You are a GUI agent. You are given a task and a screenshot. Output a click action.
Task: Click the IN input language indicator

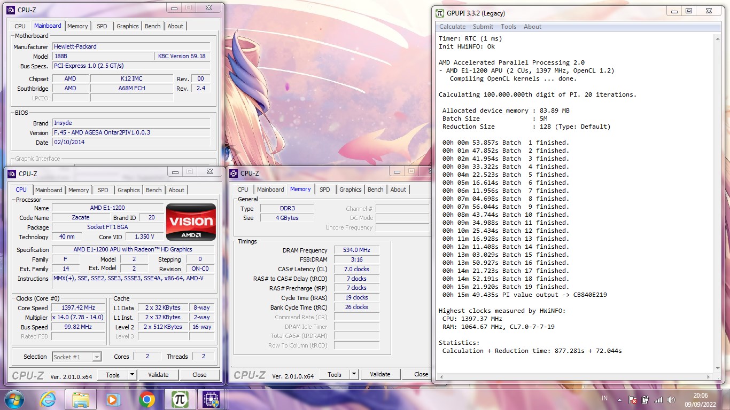point(604,398)
